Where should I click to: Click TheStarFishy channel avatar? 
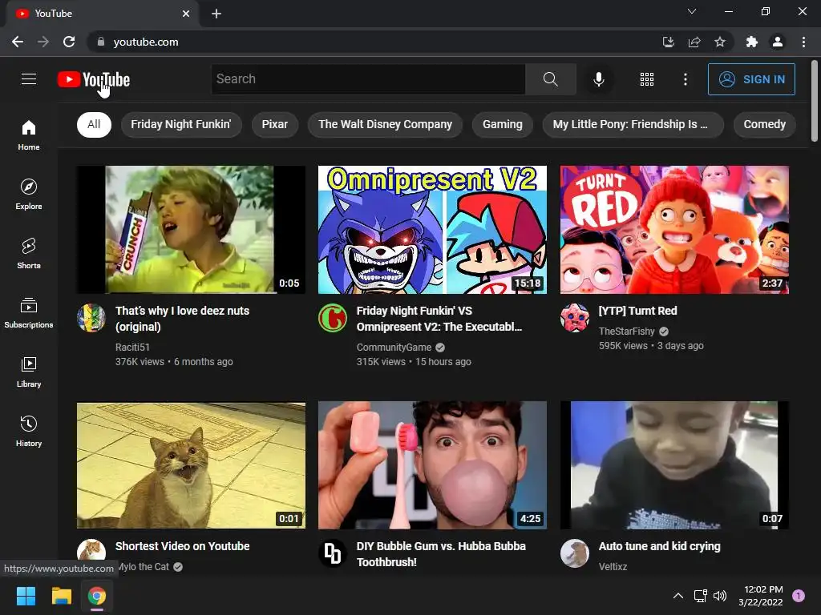tap(574, 317)
